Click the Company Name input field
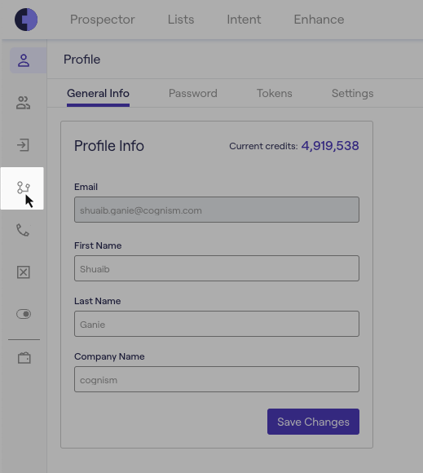Screen dimensions: 423x473 point(217,379)
